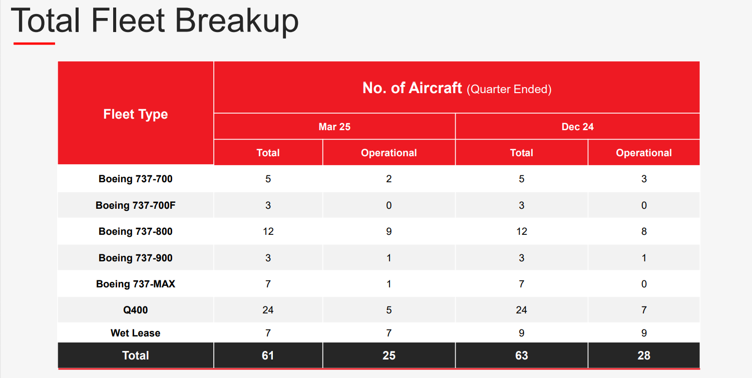This screenshot has width=752, height=378.
Task: Click the bottom Total row label
Action: [x=136, y=355]
